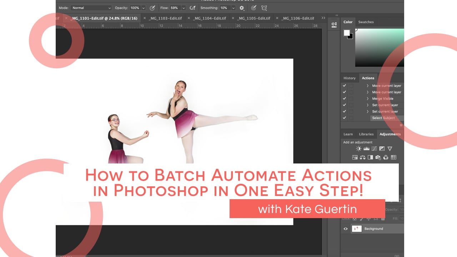Click the black background color swatch
Viewport: 457px width, 257px height.
click(x=351, y=37)
